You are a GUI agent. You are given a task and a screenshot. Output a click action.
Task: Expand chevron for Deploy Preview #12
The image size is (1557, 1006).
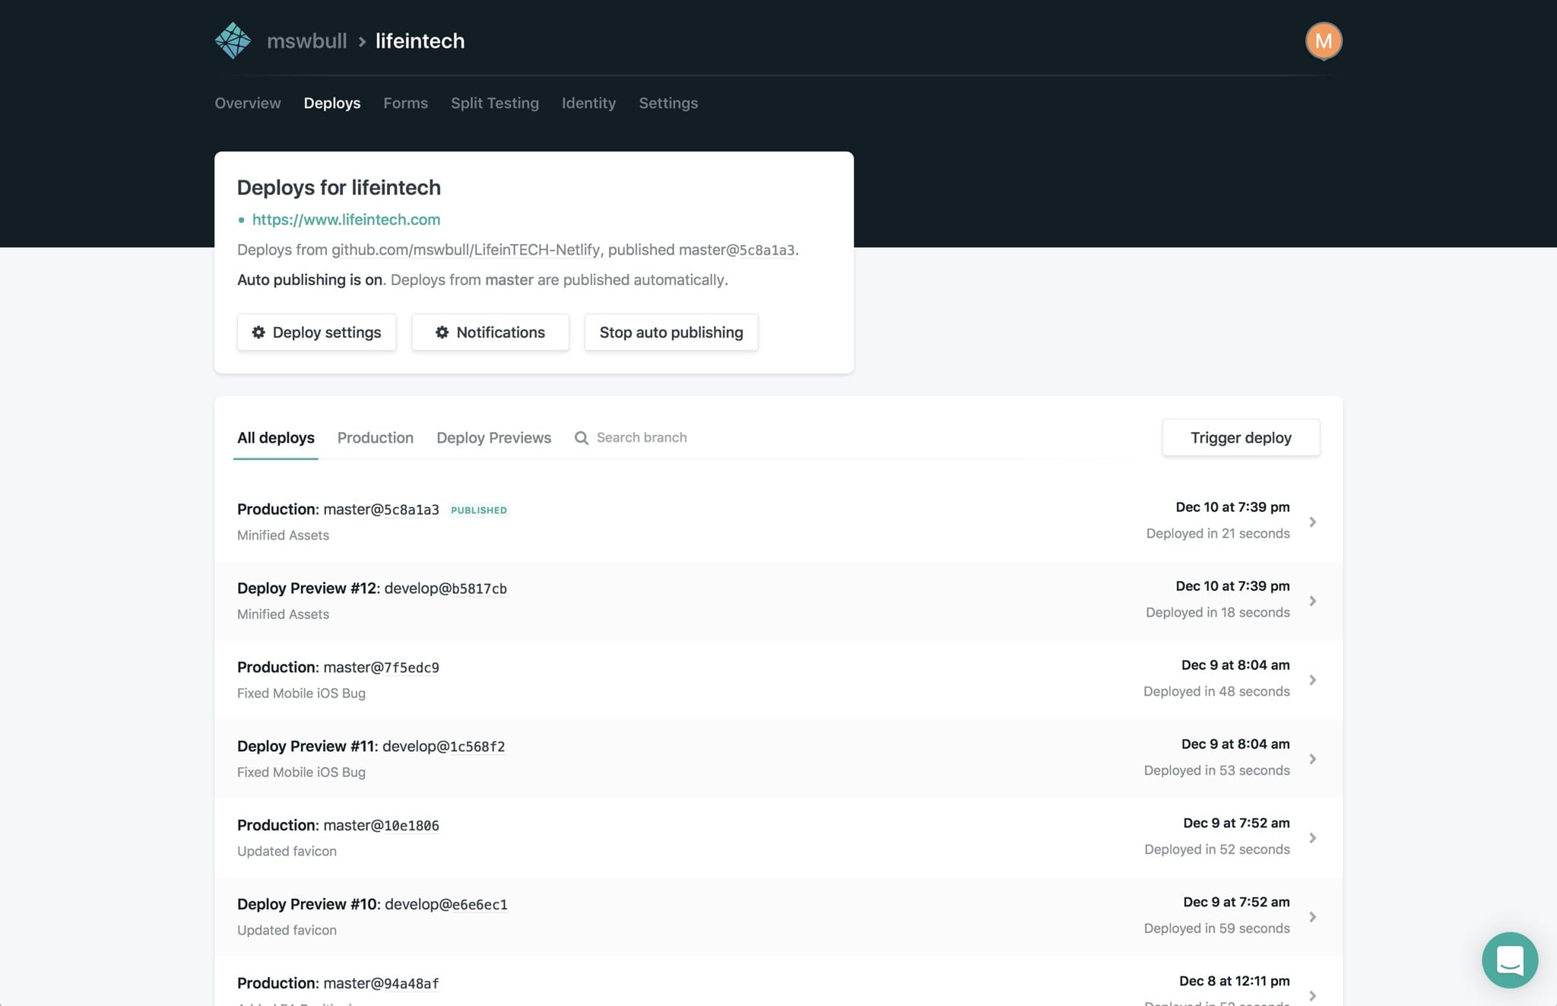(1312, 601)
